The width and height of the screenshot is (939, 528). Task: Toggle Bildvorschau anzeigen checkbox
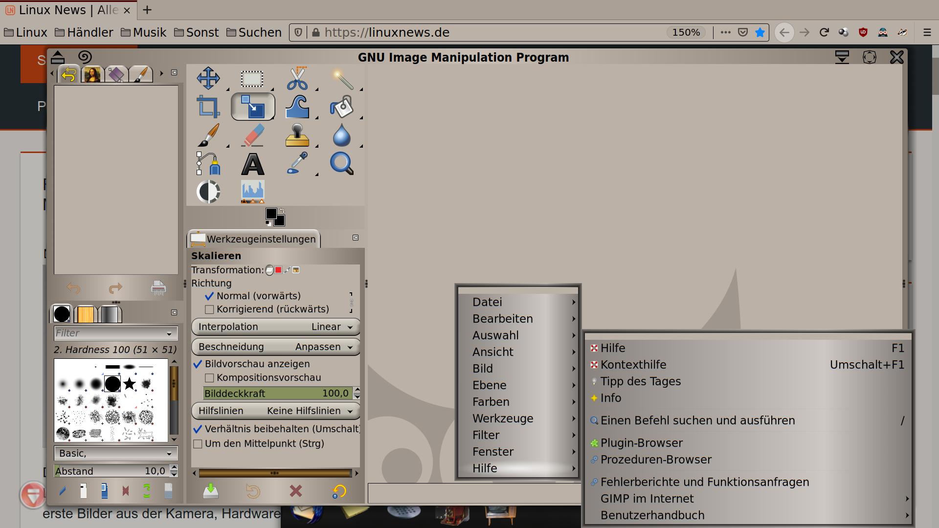click(198, 364)
